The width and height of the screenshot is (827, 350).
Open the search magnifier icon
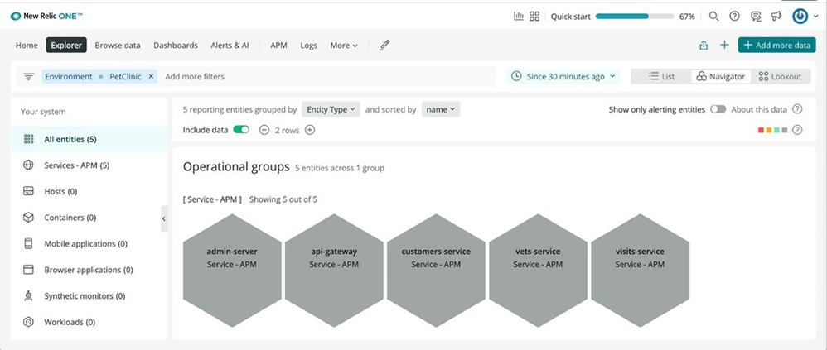tap(713, 17)
